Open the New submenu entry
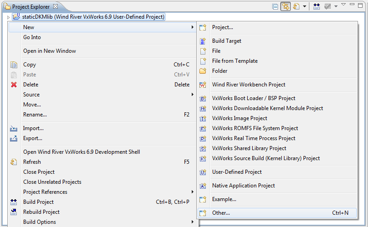This screenshot has height=227, width=368. click(102, 27)
